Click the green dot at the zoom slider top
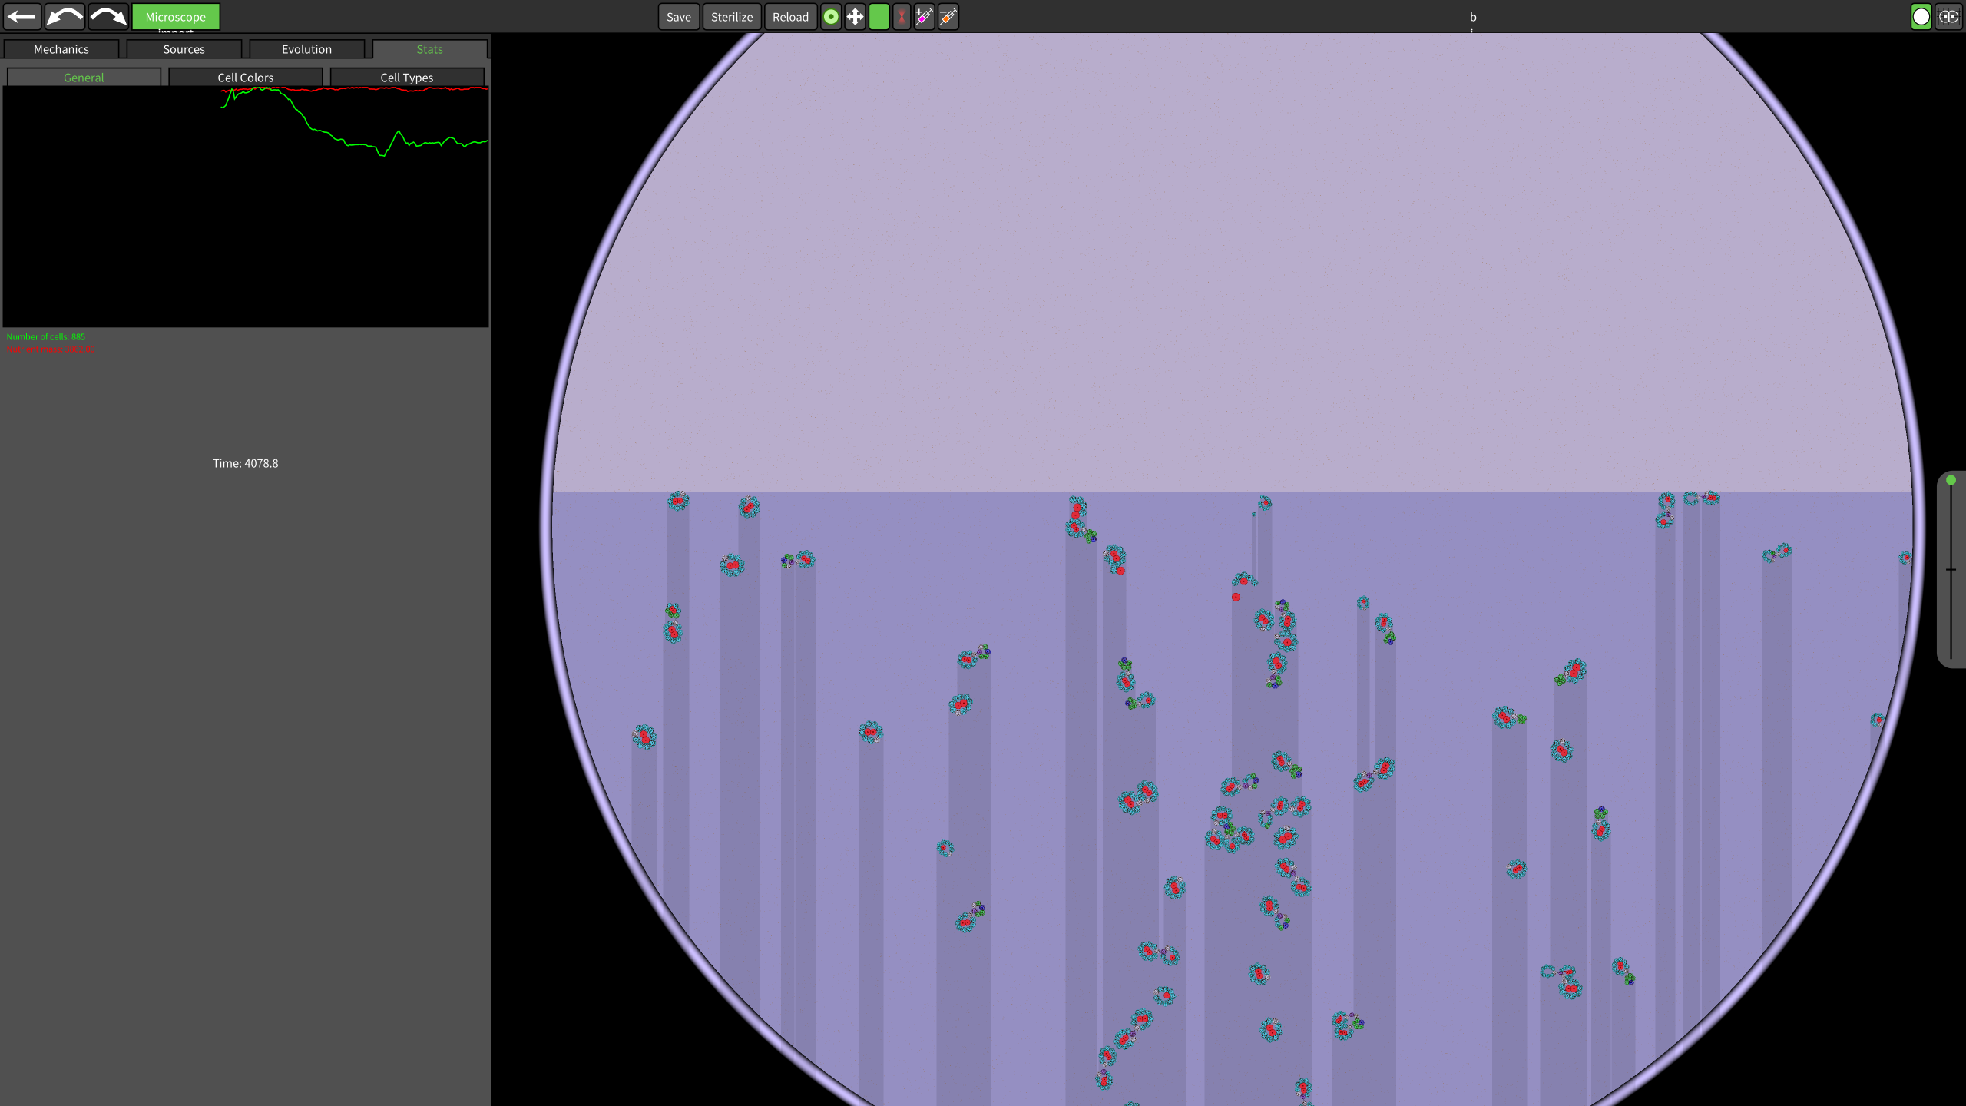Screen dimensions: 1966x1106 pyautogui.click(x=1951, y=480)
